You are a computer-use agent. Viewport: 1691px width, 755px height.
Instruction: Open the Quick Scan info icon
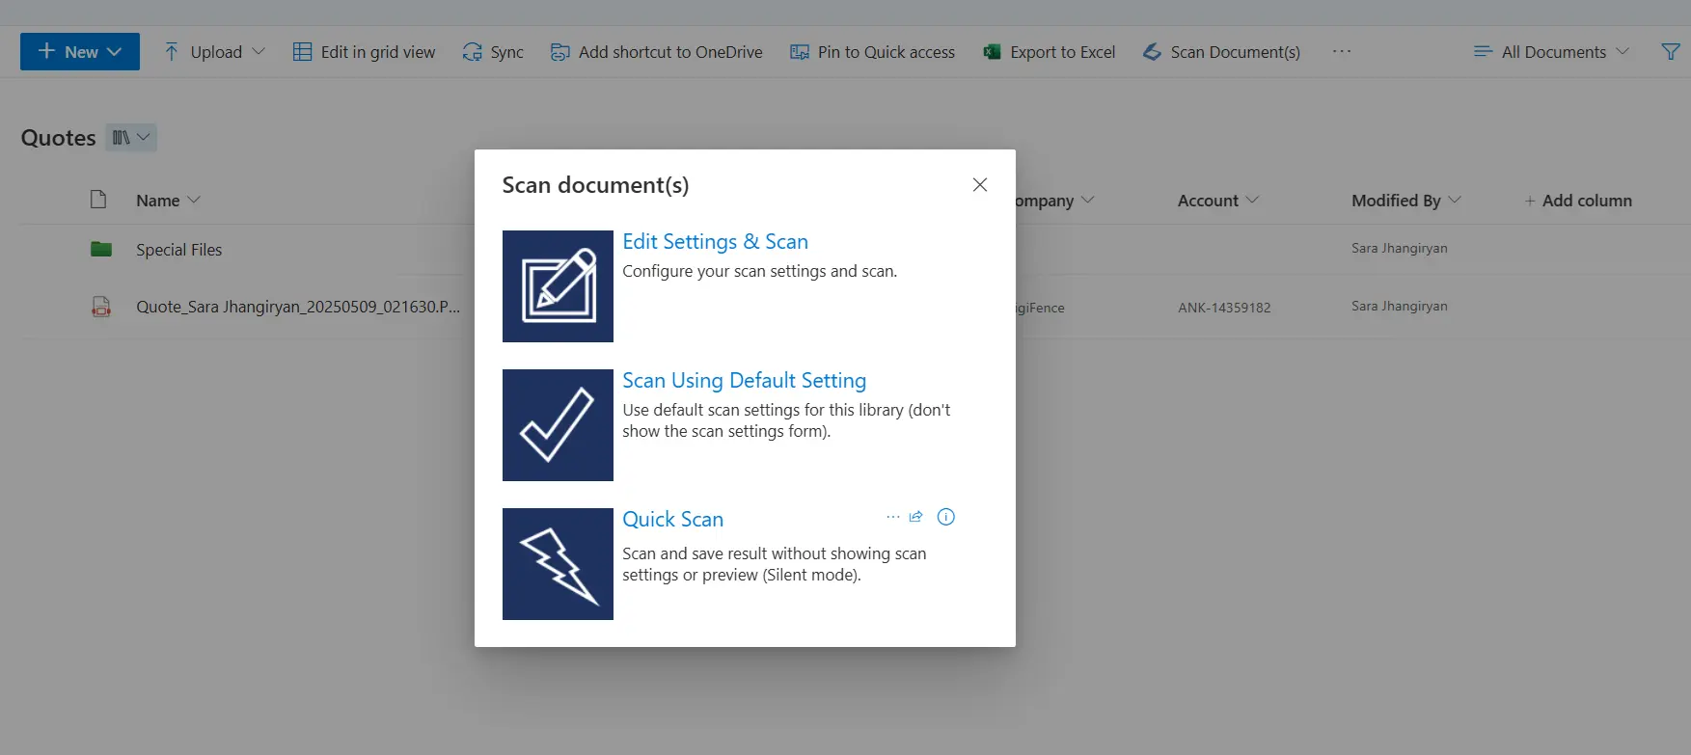click(946, 517)
